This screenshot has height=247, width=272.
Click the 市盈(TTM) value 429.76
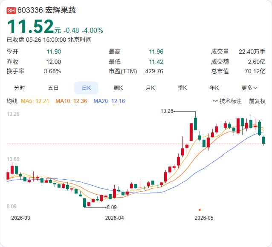tap(154, 71)
